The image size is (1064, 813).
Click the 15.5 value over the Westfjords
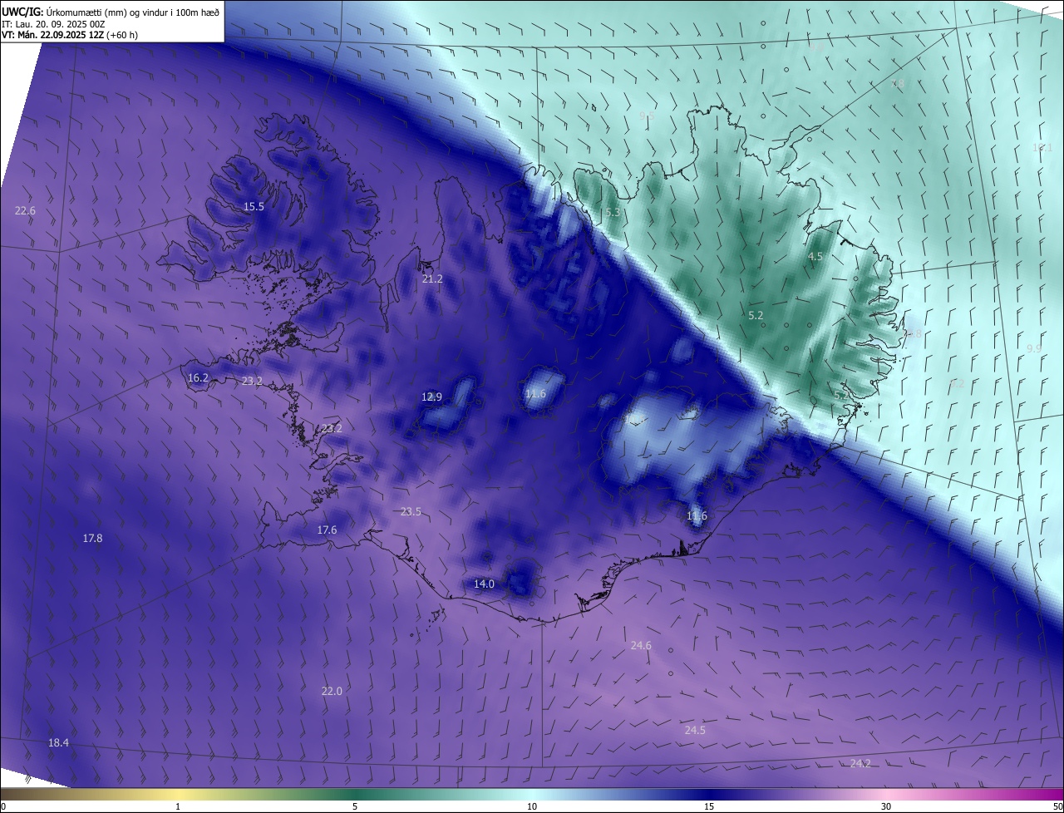coord(254,207)
